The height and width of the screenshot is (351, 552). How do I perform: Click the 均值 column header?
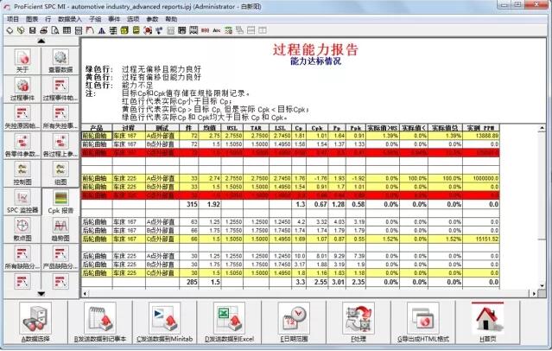[x=210, y=128]
